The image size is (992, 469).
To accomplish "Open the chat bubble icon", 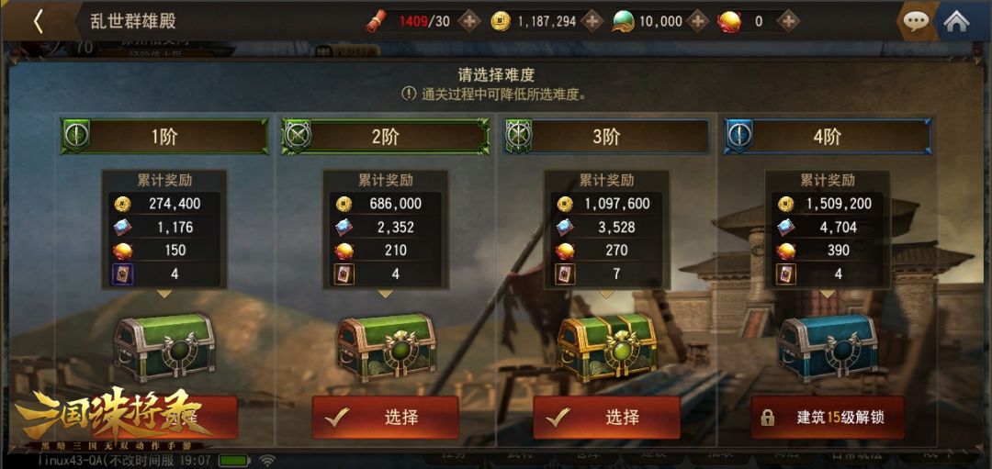I will point(916,21).
